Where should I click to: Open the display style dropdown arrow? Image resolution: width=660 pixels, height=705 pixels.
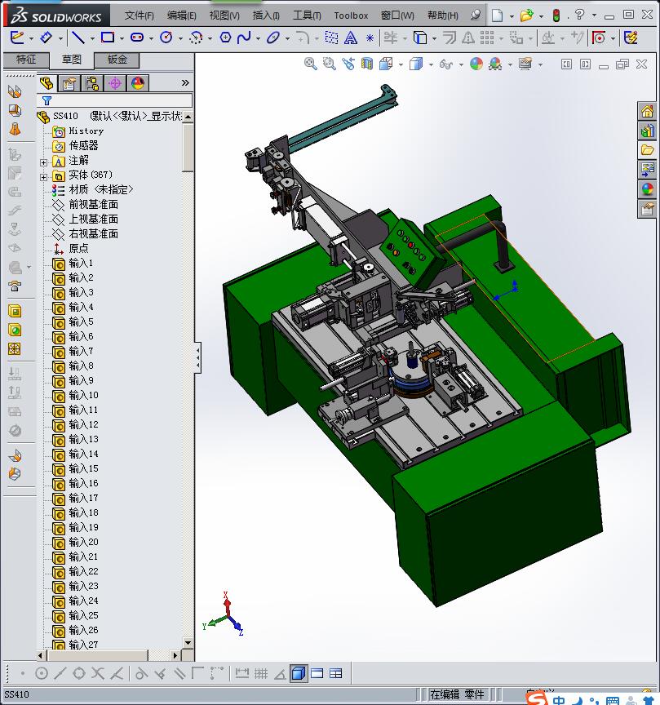tap(431, 64)
